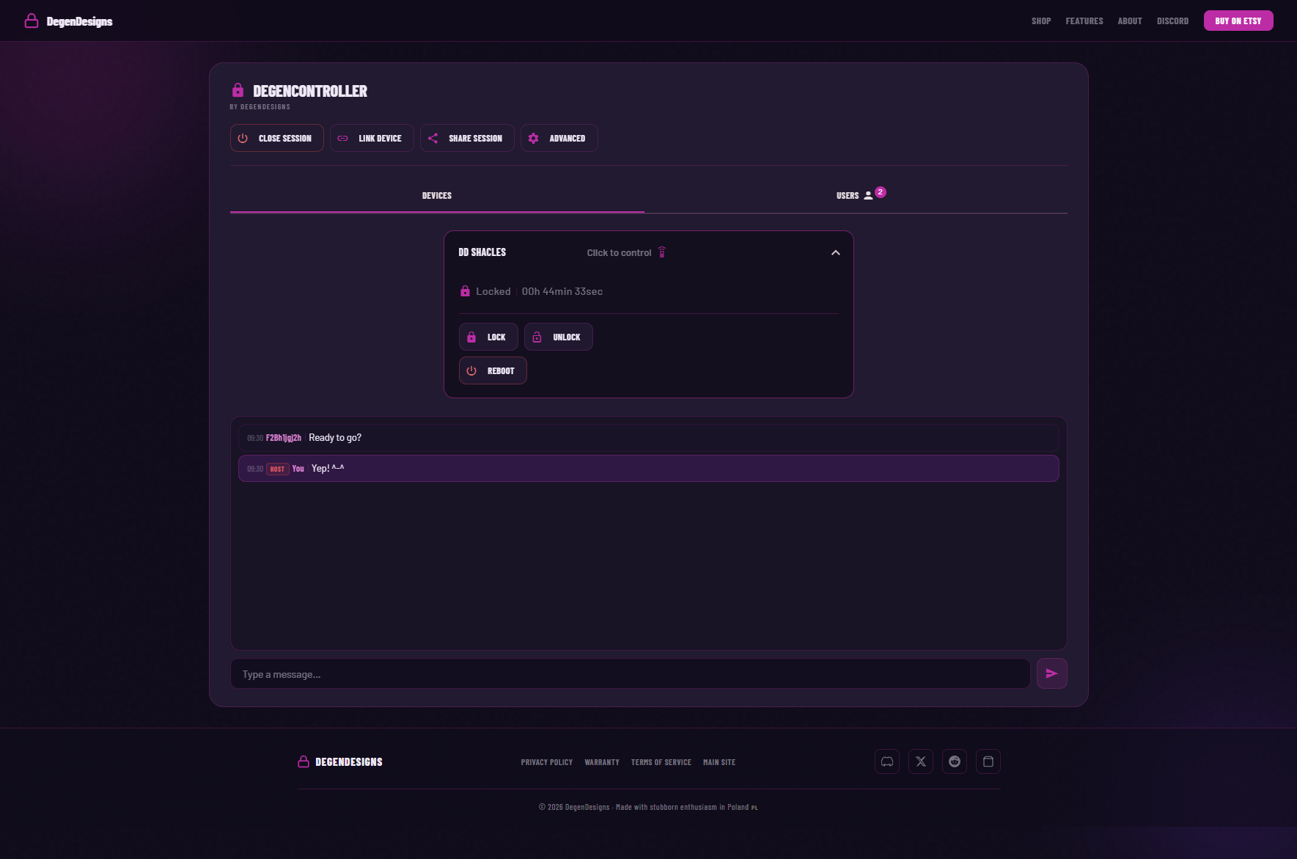Click the '00h 44min 33sec' timer text

(562, 291)
